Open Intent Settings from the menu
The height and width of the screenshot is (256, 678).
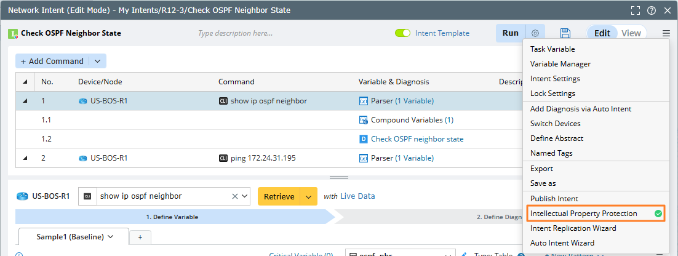pos(555,79)
